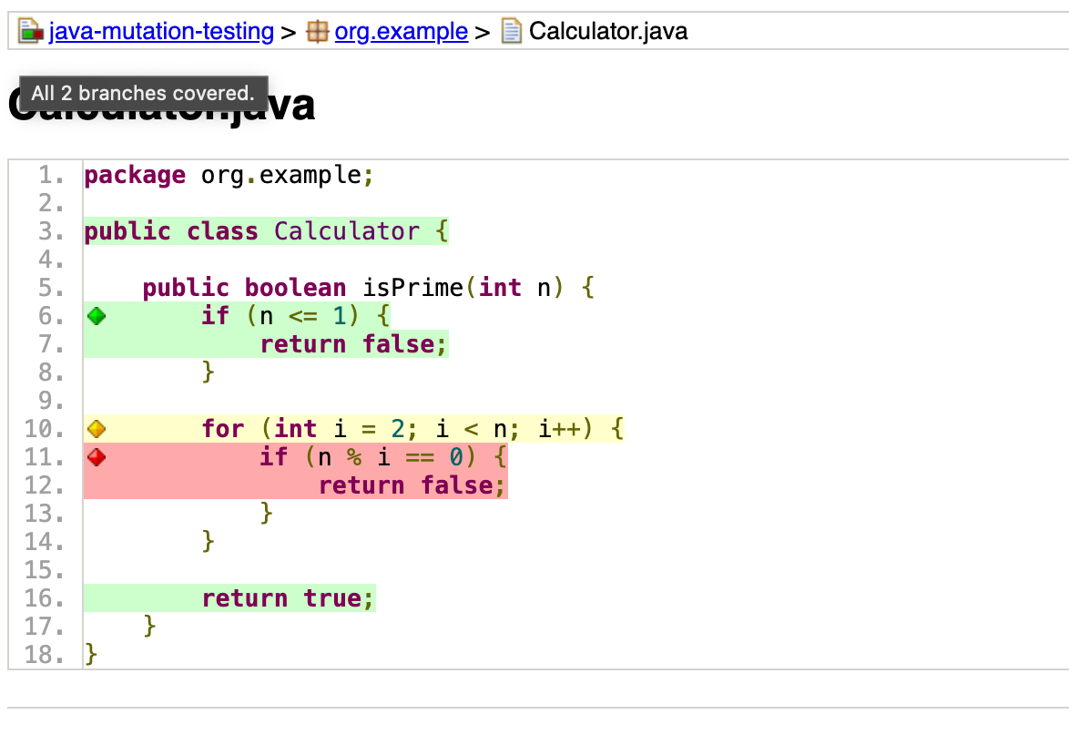Click the file icon beside Calculator.java

click(x=510, y=30)
